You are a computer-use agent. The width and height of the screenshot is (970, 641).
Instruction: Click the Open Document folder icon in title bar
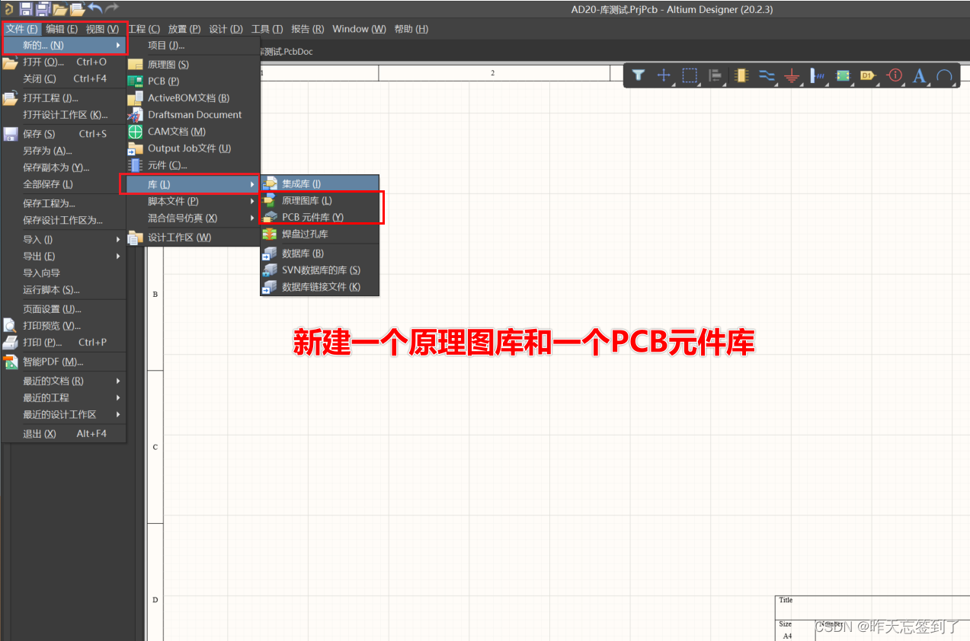point(59,9)
